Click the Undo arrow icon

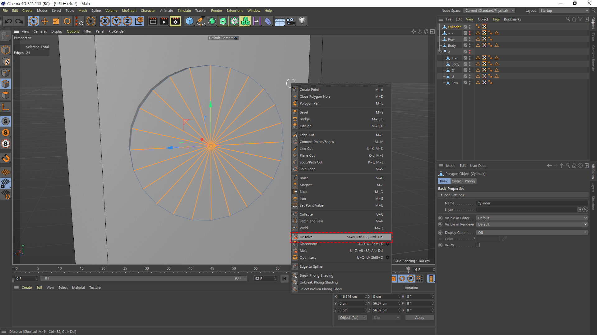(8, 21)
